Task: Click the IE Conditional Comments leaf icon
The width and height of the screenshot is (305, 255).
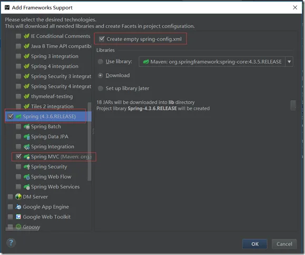Action: 26,36
